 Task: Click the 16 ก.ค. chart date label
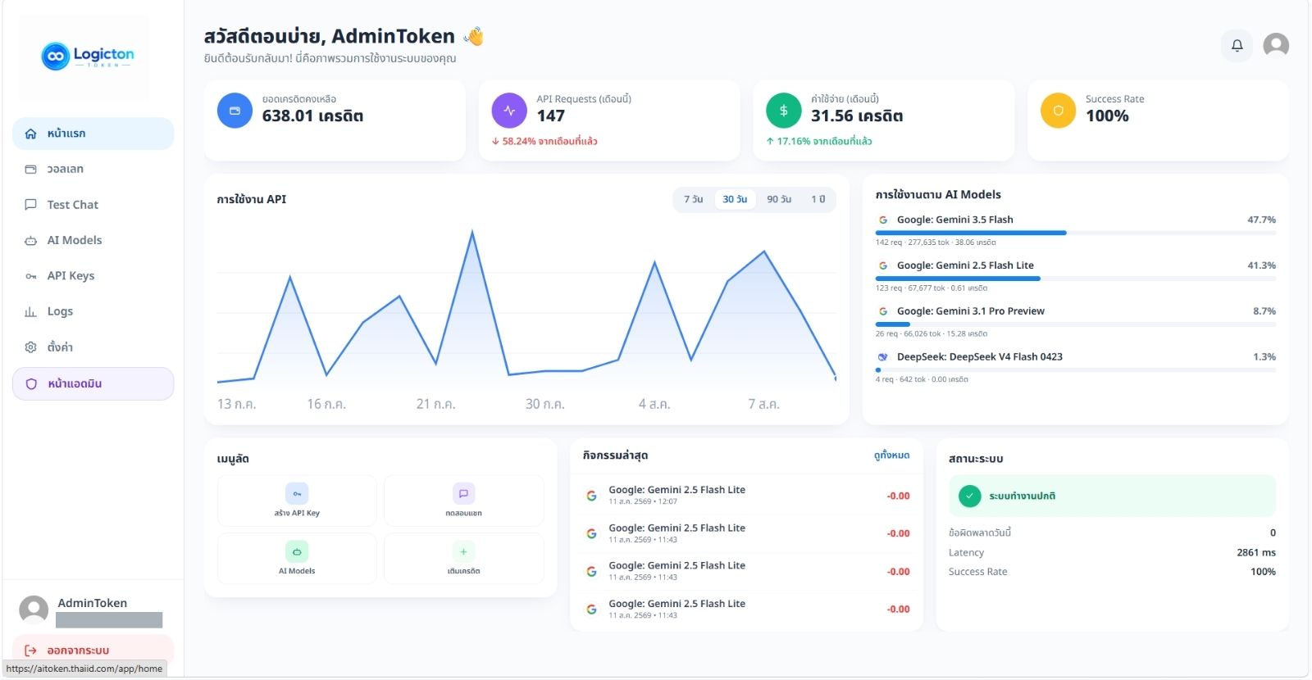pyautogui.click(x=326, y=404)
